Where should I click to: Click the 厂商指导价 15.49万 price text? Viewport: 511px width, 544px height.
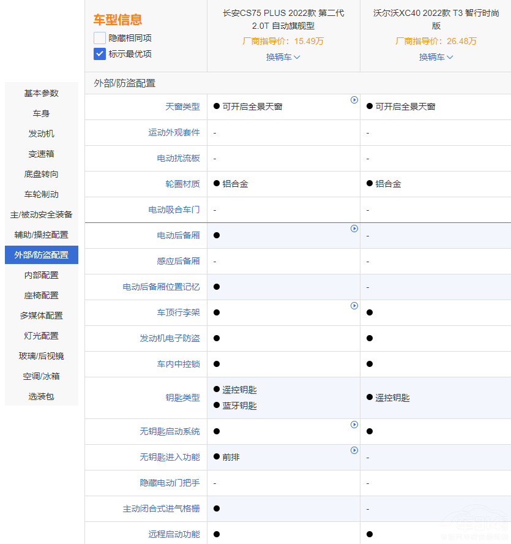tap(283, 42)
